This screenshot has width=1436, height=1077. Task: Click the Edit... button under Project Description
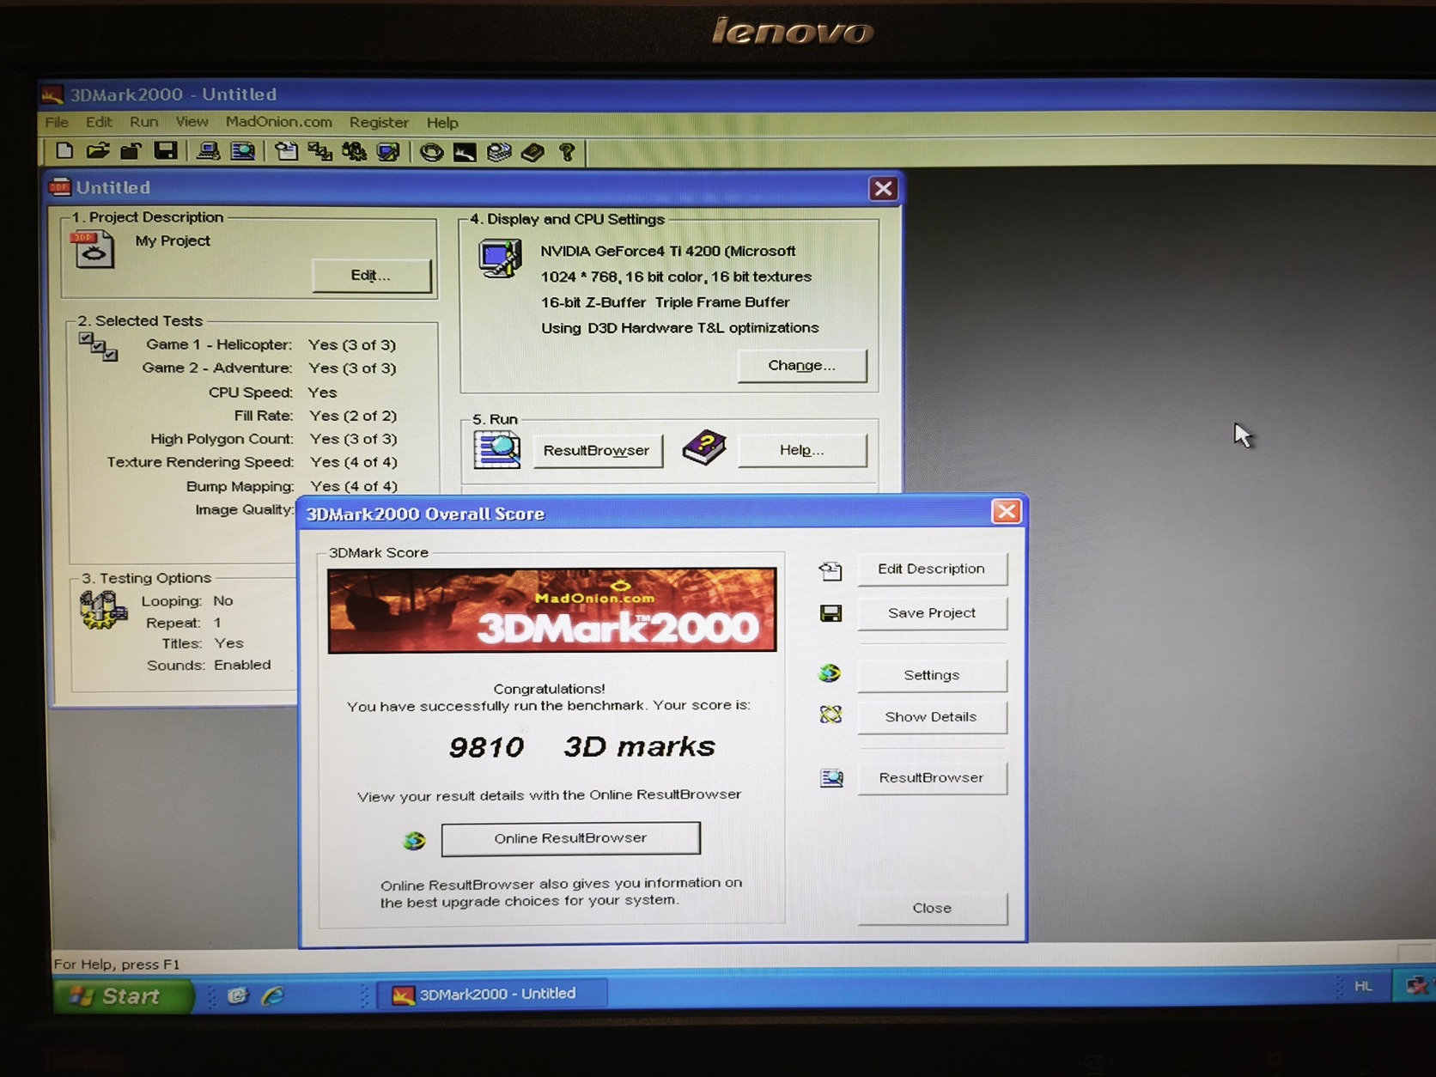371,276
